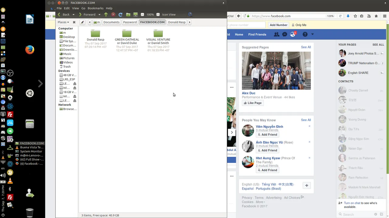Open the Only Me privacy selector
This screenshot has height=218, width=389.
click(299, 25)
